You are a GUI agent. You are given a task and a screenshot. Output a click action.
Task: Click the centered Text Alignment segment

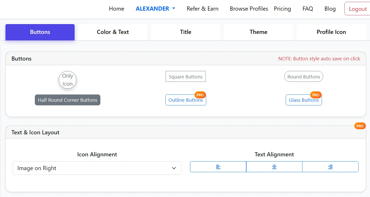pyautogui.click(x=274, y=167)
